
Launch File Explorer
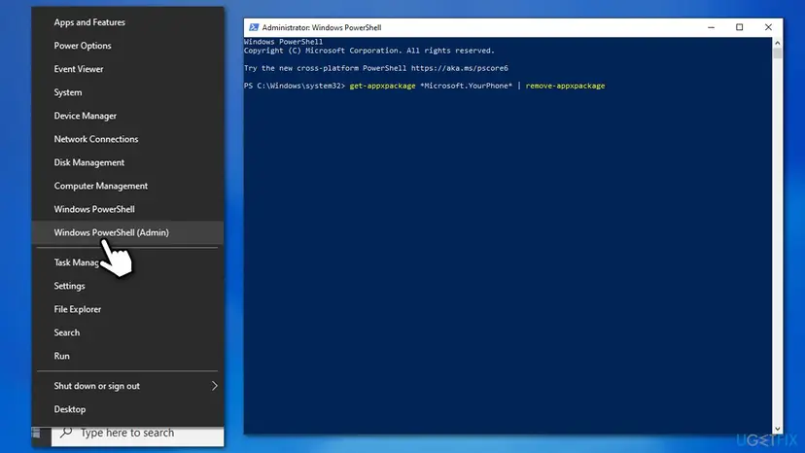(127, 309)
